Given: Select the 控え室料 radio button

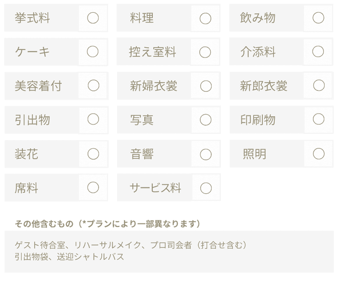Looking at the screenshot, I should 206,52.
